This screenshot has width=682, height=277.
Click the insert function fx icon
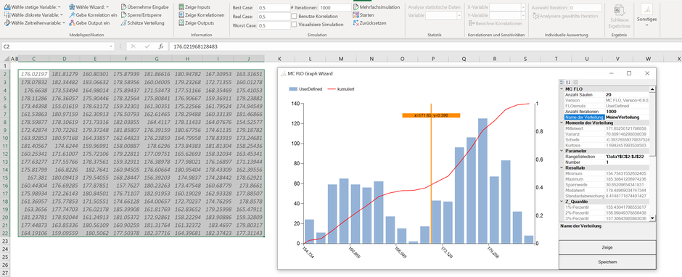point(160,46)
